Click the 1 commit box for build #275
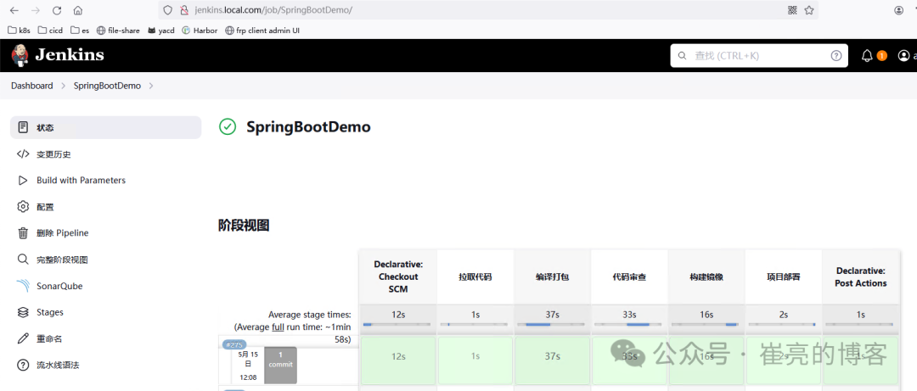Image resolution: width=917 pixels, height=391 pixels. [280, 365]
